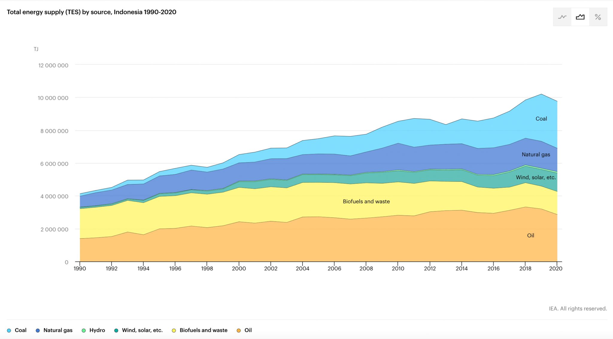Switch to line chart view icon
The height and width of the screenshot is (339, 613).
(x=562, y=17)
